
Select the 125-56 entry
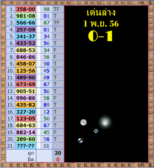click(26, 71)
